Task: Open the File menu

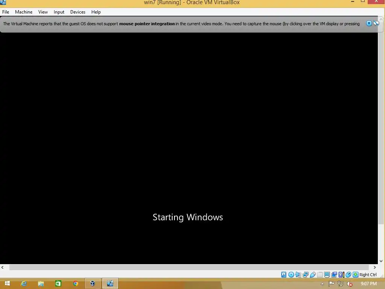Action: click(6, 12)
